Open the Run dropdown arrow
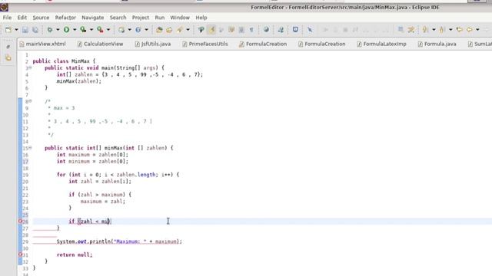This screenshot has width=492, height=276. coord(75,30)
